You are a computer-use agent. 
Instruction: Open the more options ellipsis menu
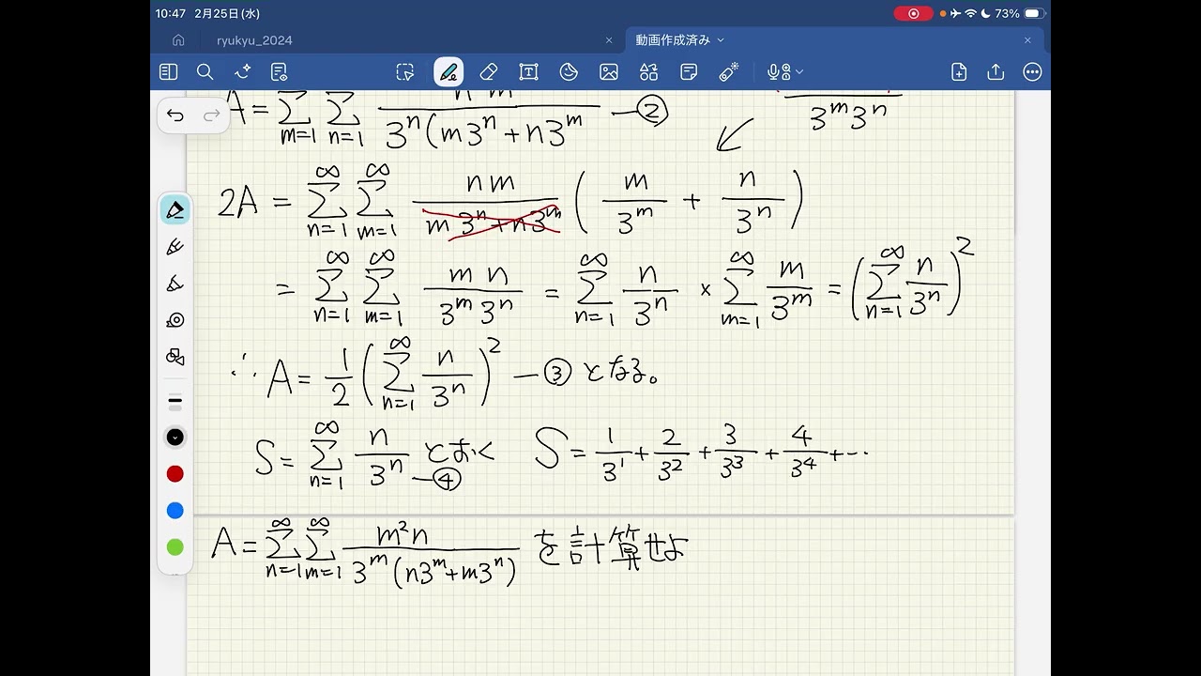tap(1032, 72)
